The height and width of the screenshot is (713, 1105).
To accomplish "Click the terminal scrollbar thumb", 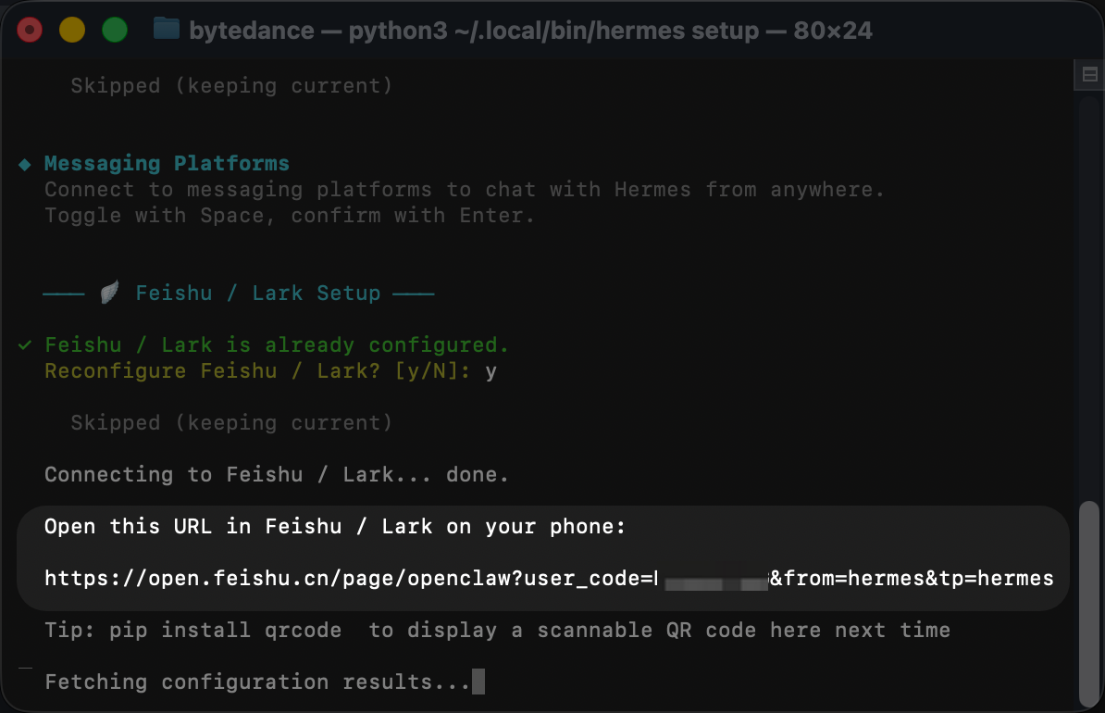I will click(1089, 602).
